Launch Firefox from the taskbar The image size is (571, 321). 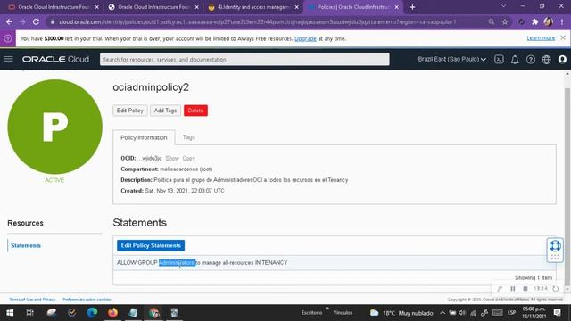click(x=112, y=313)
